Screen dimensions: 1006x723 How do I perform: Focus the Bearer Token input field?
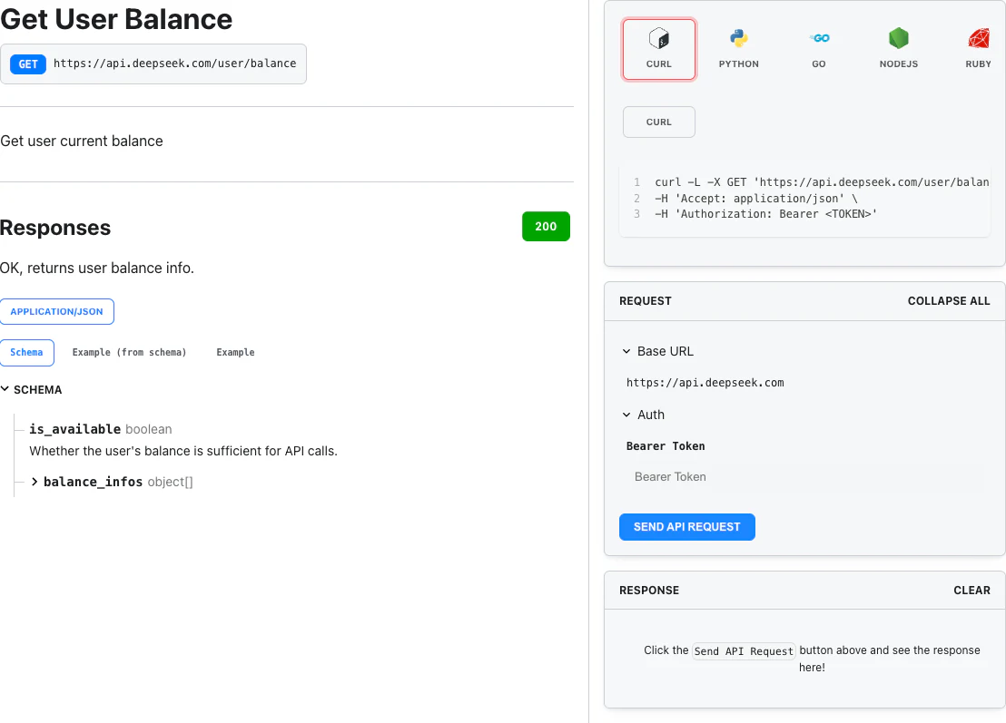click(x=804, y=477)
